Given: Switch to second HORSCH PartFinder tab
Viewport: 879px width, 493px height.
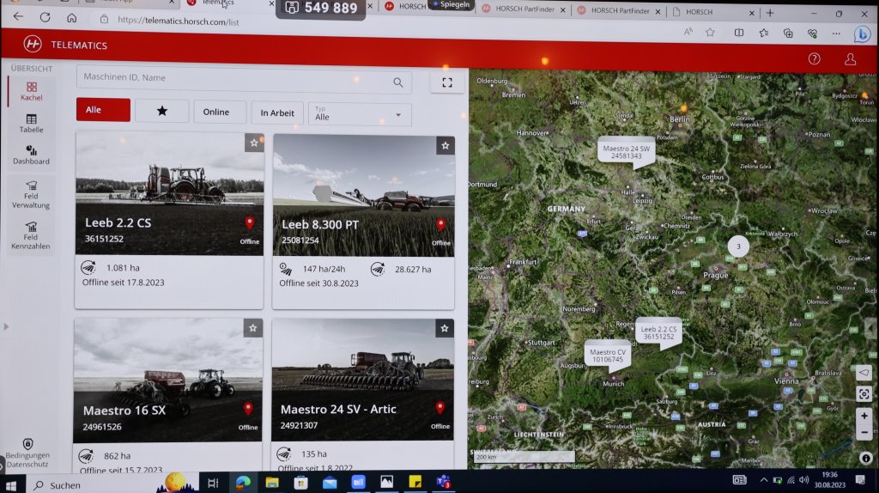Looking at the screenshot, I should pos(619,10).
